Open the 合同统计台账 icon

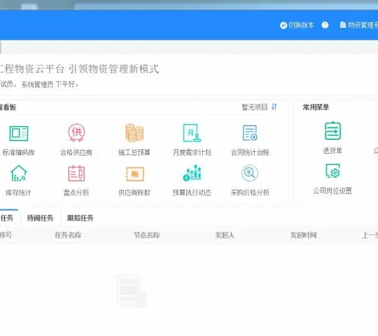point(250,133)
